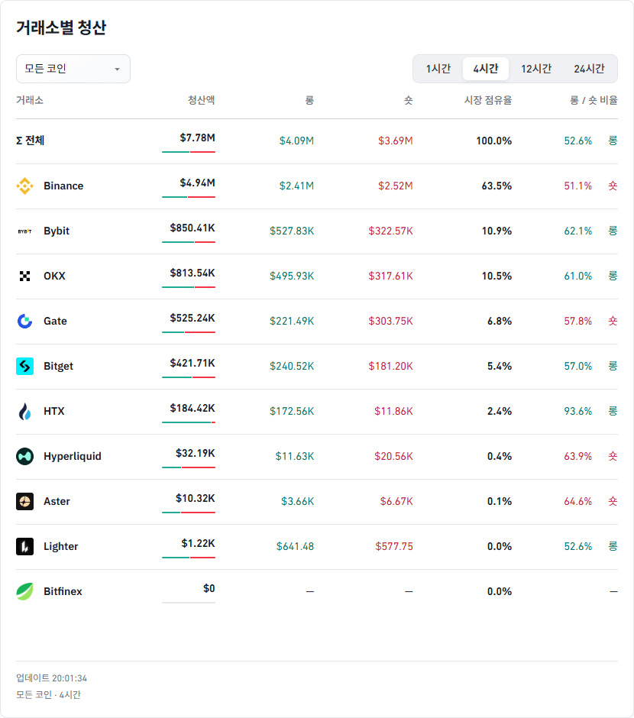Click Bitfinex liquidation amount $0

pyautogui.click(x=209, y=588)
